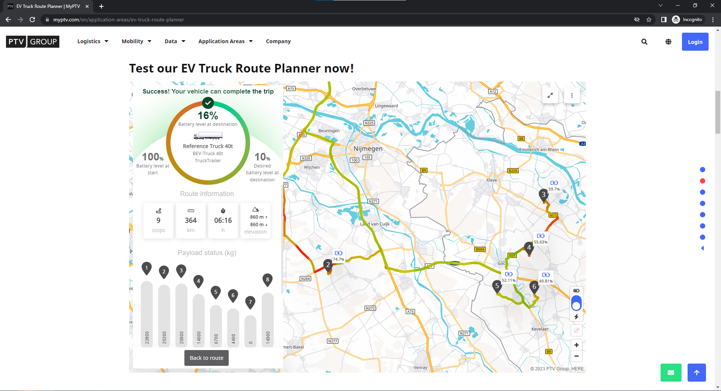721x391 pixels.
Task: Click the crossed-out gear control on map
Action: coord(576,330)
